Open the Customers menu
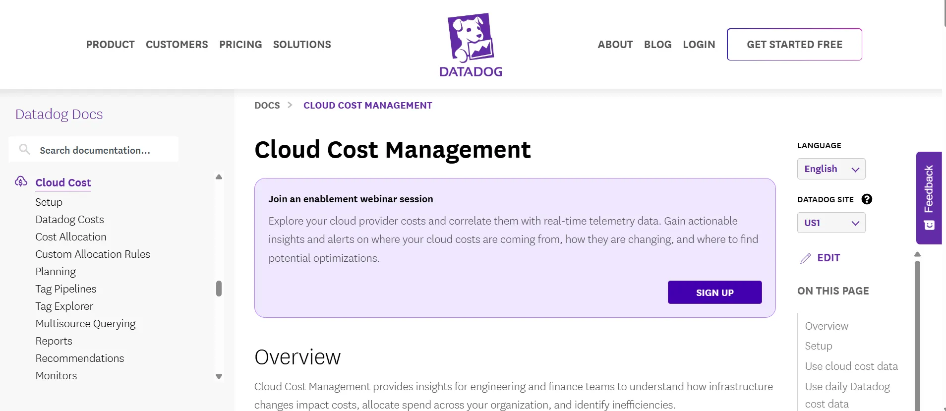Image resolution: width=946 pixels, height=411 pixels. (x=177, y=45)
